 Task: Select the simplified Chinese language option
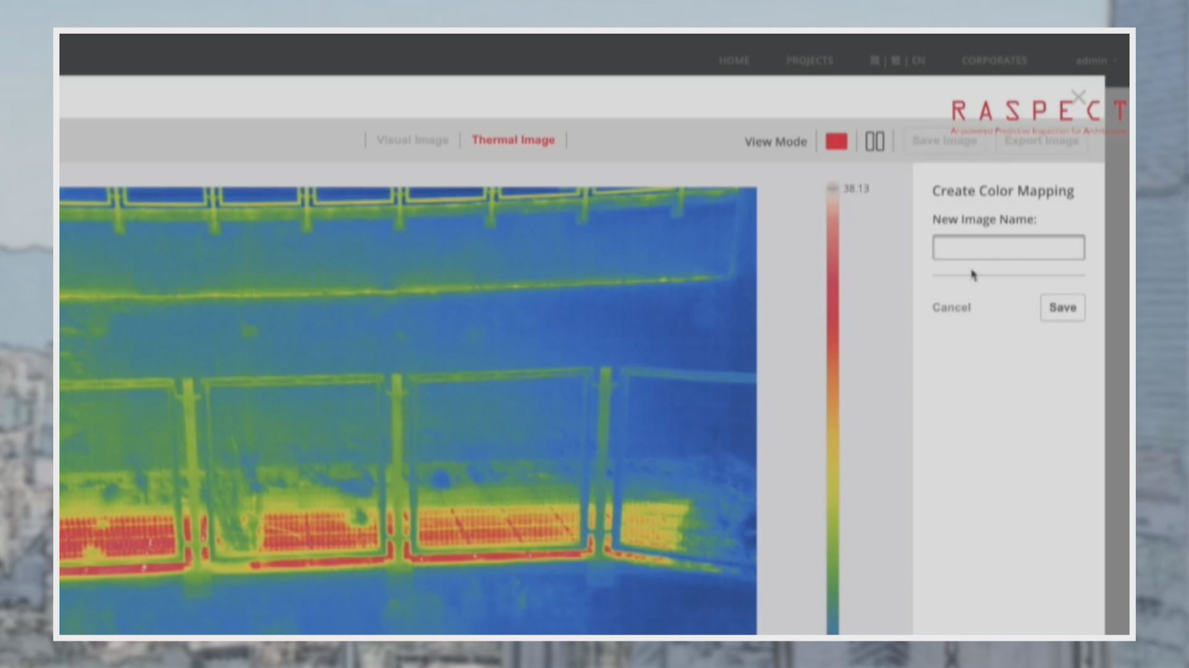tap(874, 61)
